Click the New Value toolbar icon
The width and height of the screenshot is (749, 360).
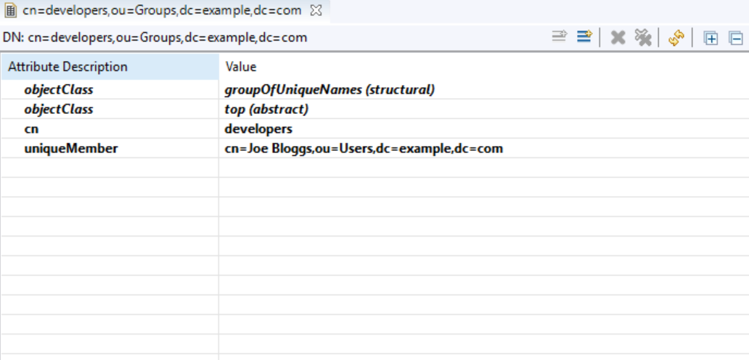(x=559, y=38)
